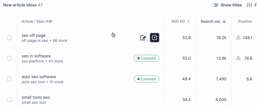Click warning triangle beside position 76.6
Viewport: 257px width, 109px height.
tap(238, 58)
